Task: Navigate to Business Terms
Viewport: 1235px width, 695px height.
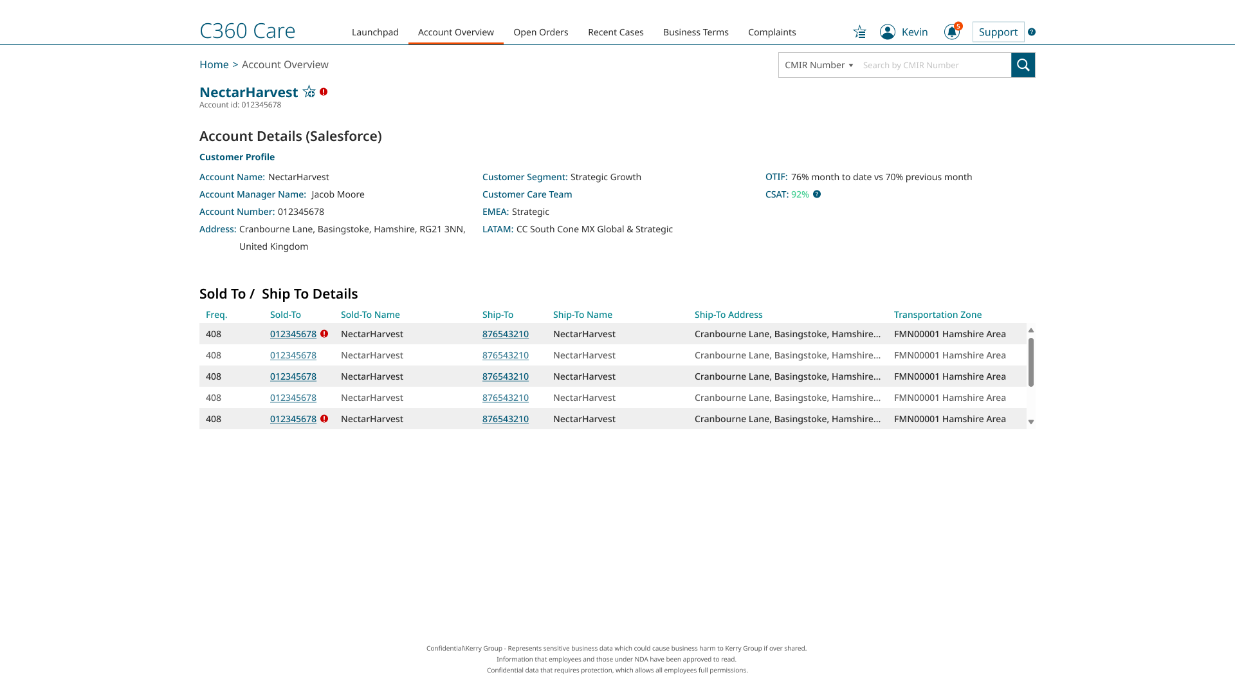Action: 695,32
